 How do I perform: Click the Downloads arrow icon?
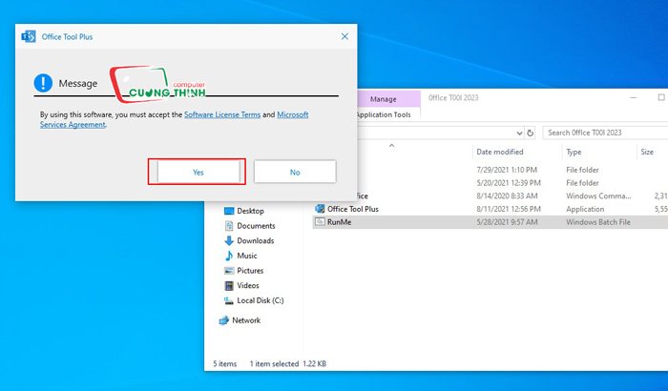click(229, 240)
